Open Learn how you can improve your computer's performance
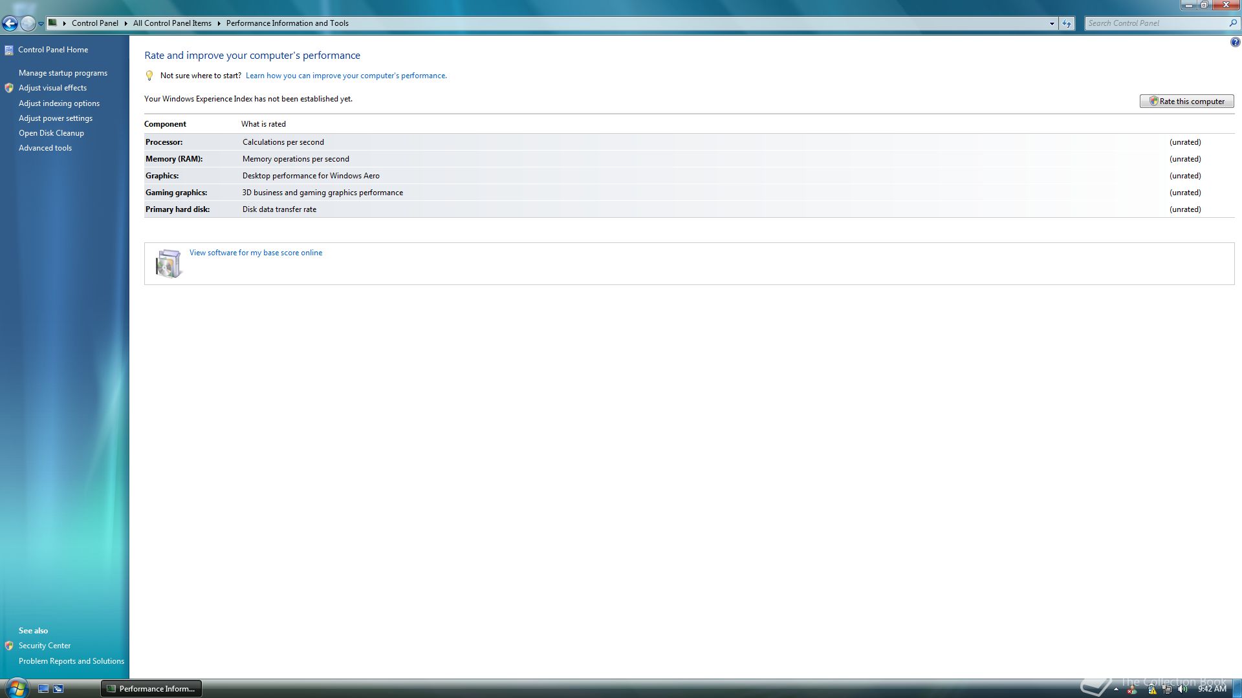Screen dimensions: 1242x698 [346, 76]
